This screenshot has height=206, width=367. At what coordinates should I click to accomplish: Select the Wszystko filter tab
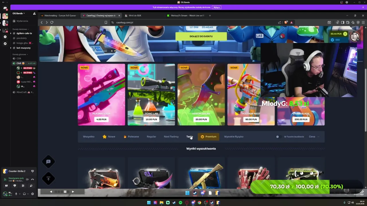click(x=89, y=136)
